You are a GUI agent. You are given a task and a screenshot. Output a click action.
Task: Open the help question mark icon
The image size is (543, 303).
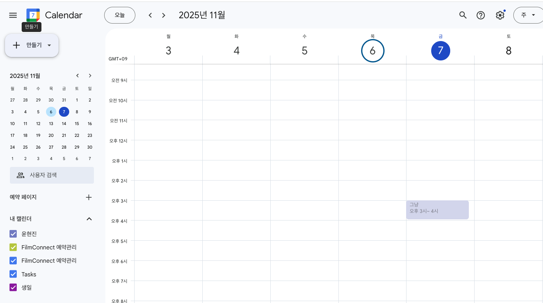tap(481, 15)
